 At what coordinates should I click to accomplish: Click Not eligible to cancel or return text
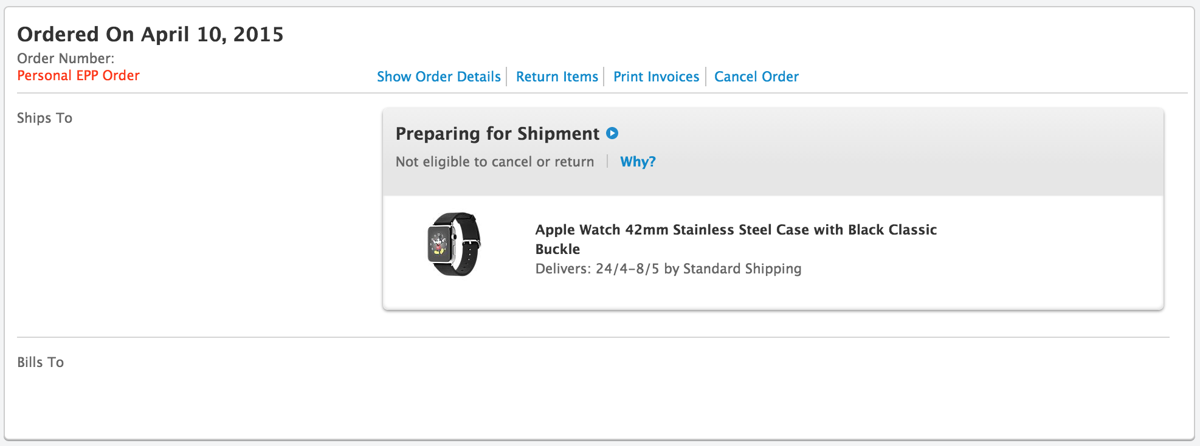coord(495,162)
